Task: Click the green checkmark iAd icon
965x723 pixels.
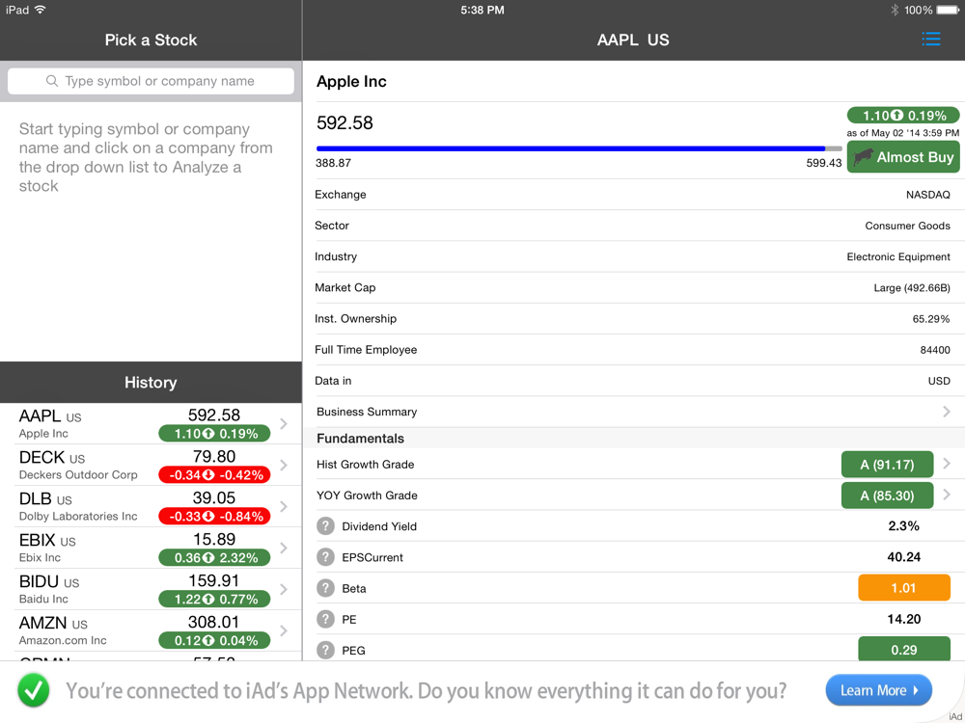Action: coord(34,690)
